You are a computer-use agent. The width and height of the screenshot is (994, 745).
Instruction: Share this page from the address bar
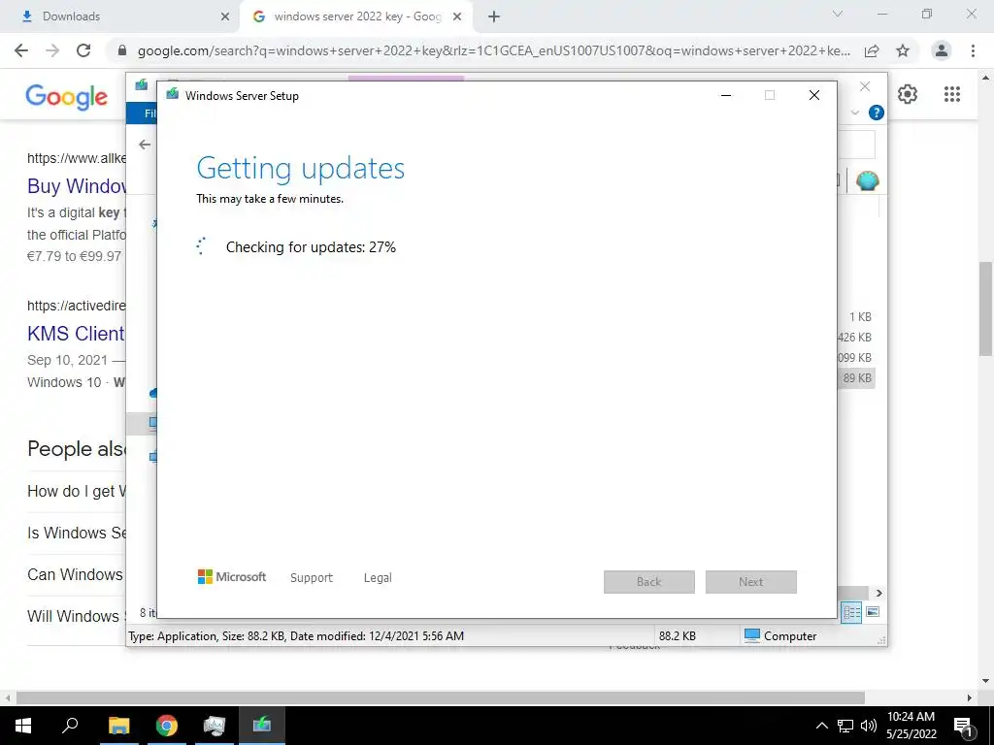point(872,50)
